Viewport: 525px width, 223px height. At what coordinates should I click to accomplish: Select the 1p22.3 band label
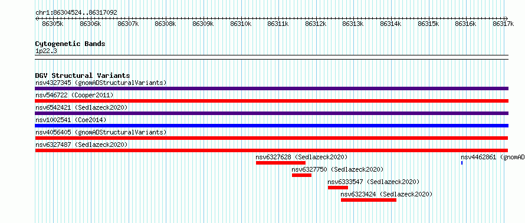[46, 51]
